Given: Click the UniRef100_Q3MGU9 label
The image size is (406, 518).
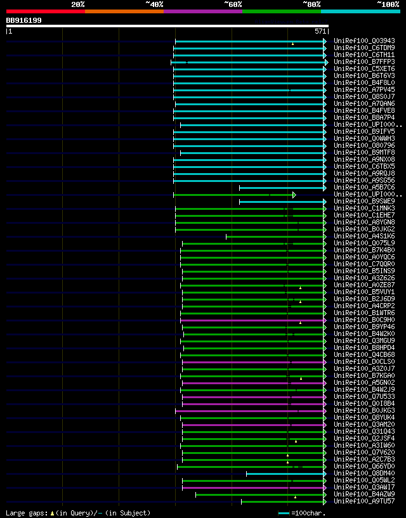Looking at the screenshot, I should pyautogui.click(x=364, y=340).
